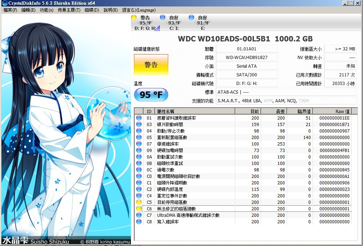Click the serial number field WD-WCAU4D891827
Viewport: 363px width, 246px height.
pos(246,58)
